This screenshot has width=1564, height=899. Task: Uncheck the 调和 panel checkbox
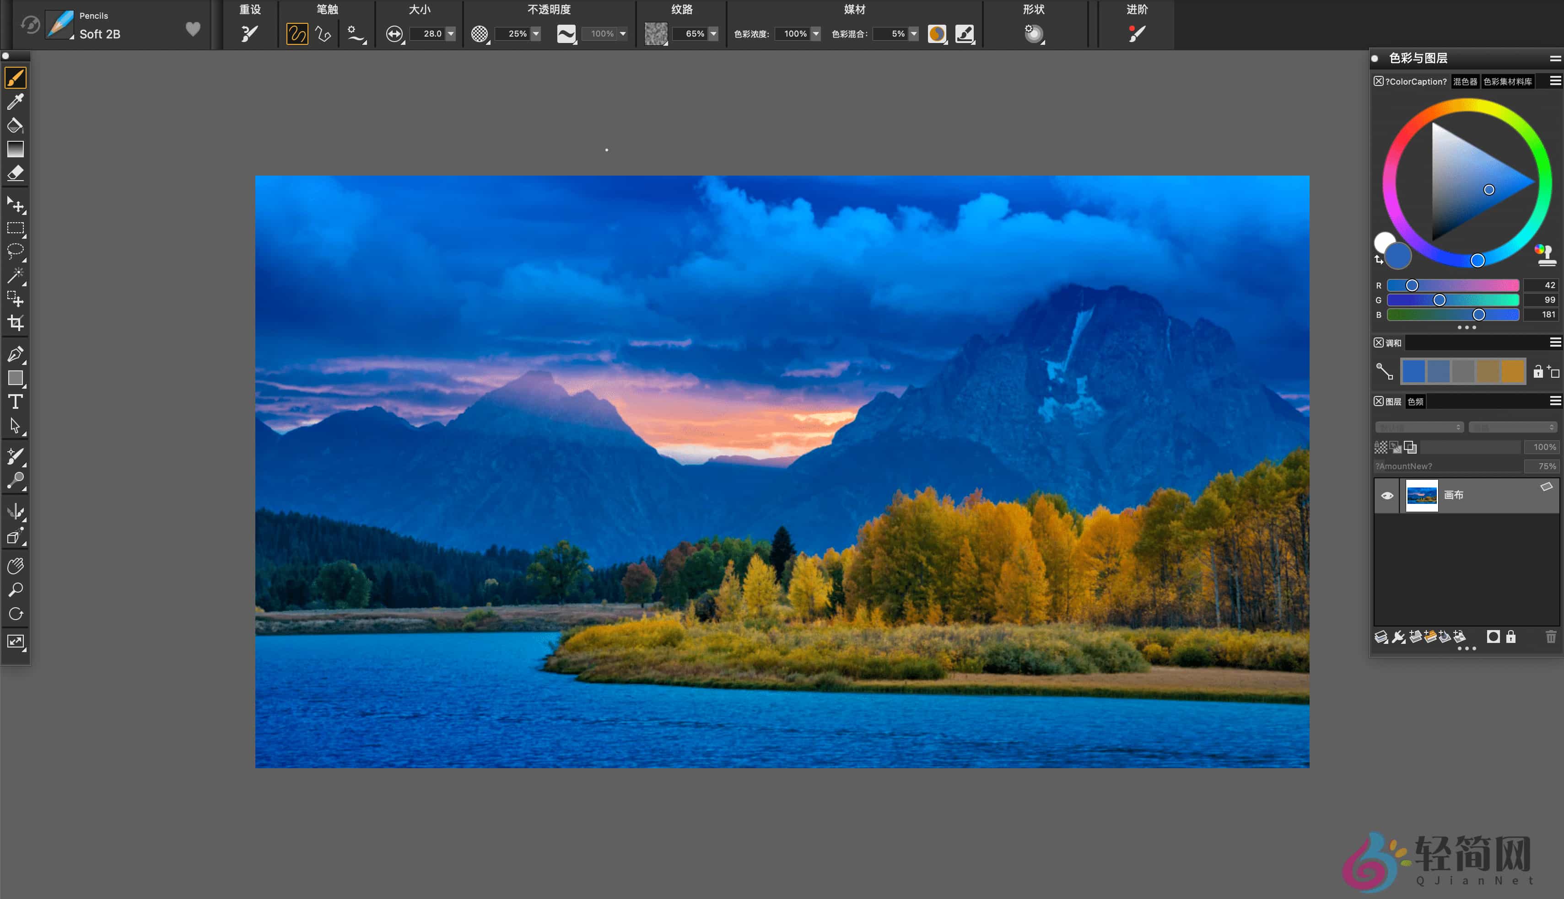[x=1379, y=342]
